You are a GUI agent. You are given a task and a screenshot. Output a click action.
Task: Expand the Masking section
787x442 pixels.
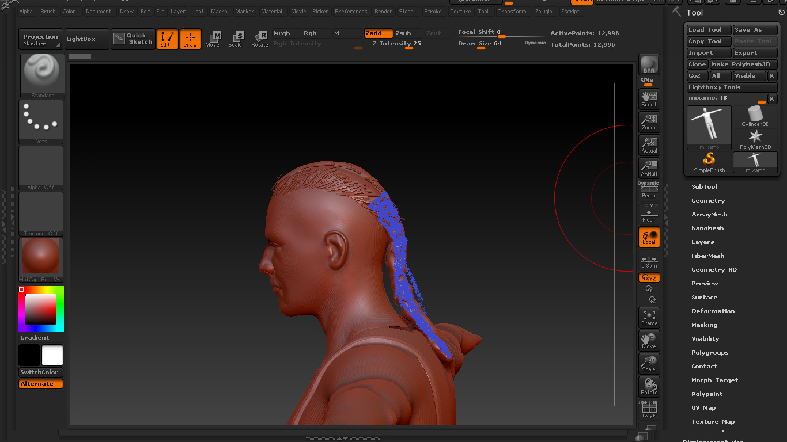pos(704,325)
